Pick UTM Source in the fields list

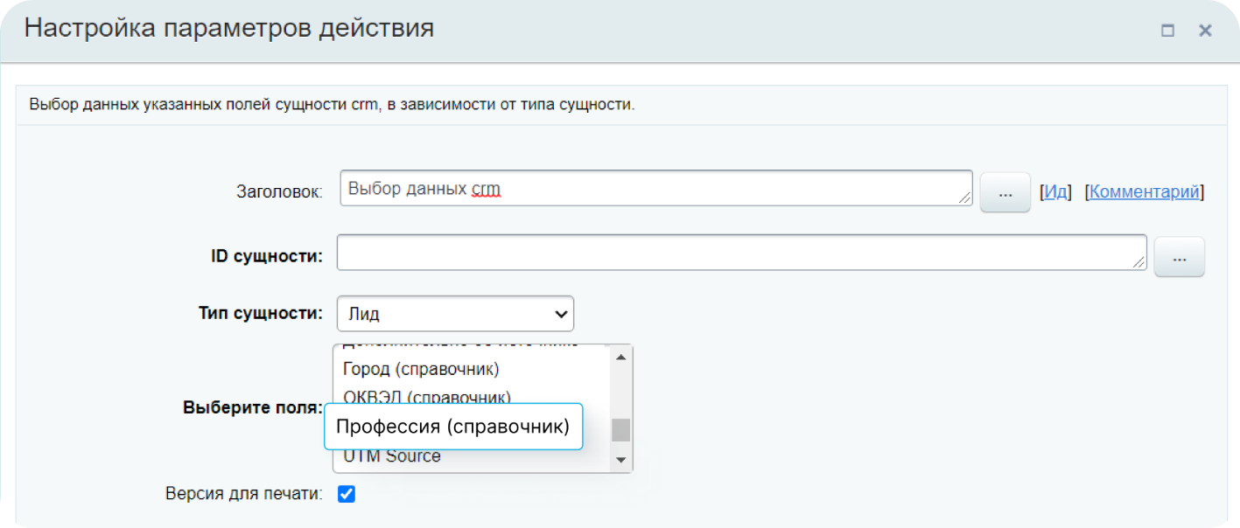pos(392,456)
